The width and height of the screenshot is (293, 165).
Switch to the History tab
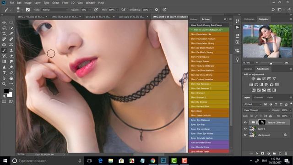194,19
